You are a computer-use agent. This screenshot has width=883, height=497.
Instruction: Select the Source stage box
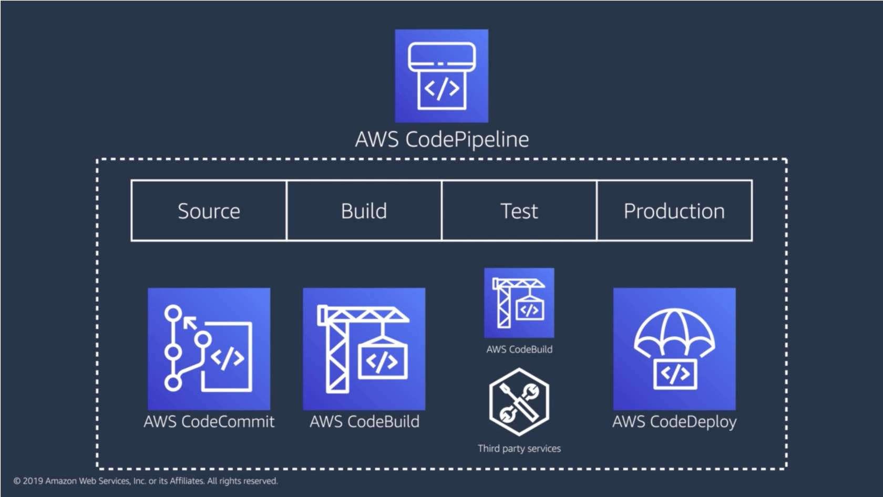point(209,211)
